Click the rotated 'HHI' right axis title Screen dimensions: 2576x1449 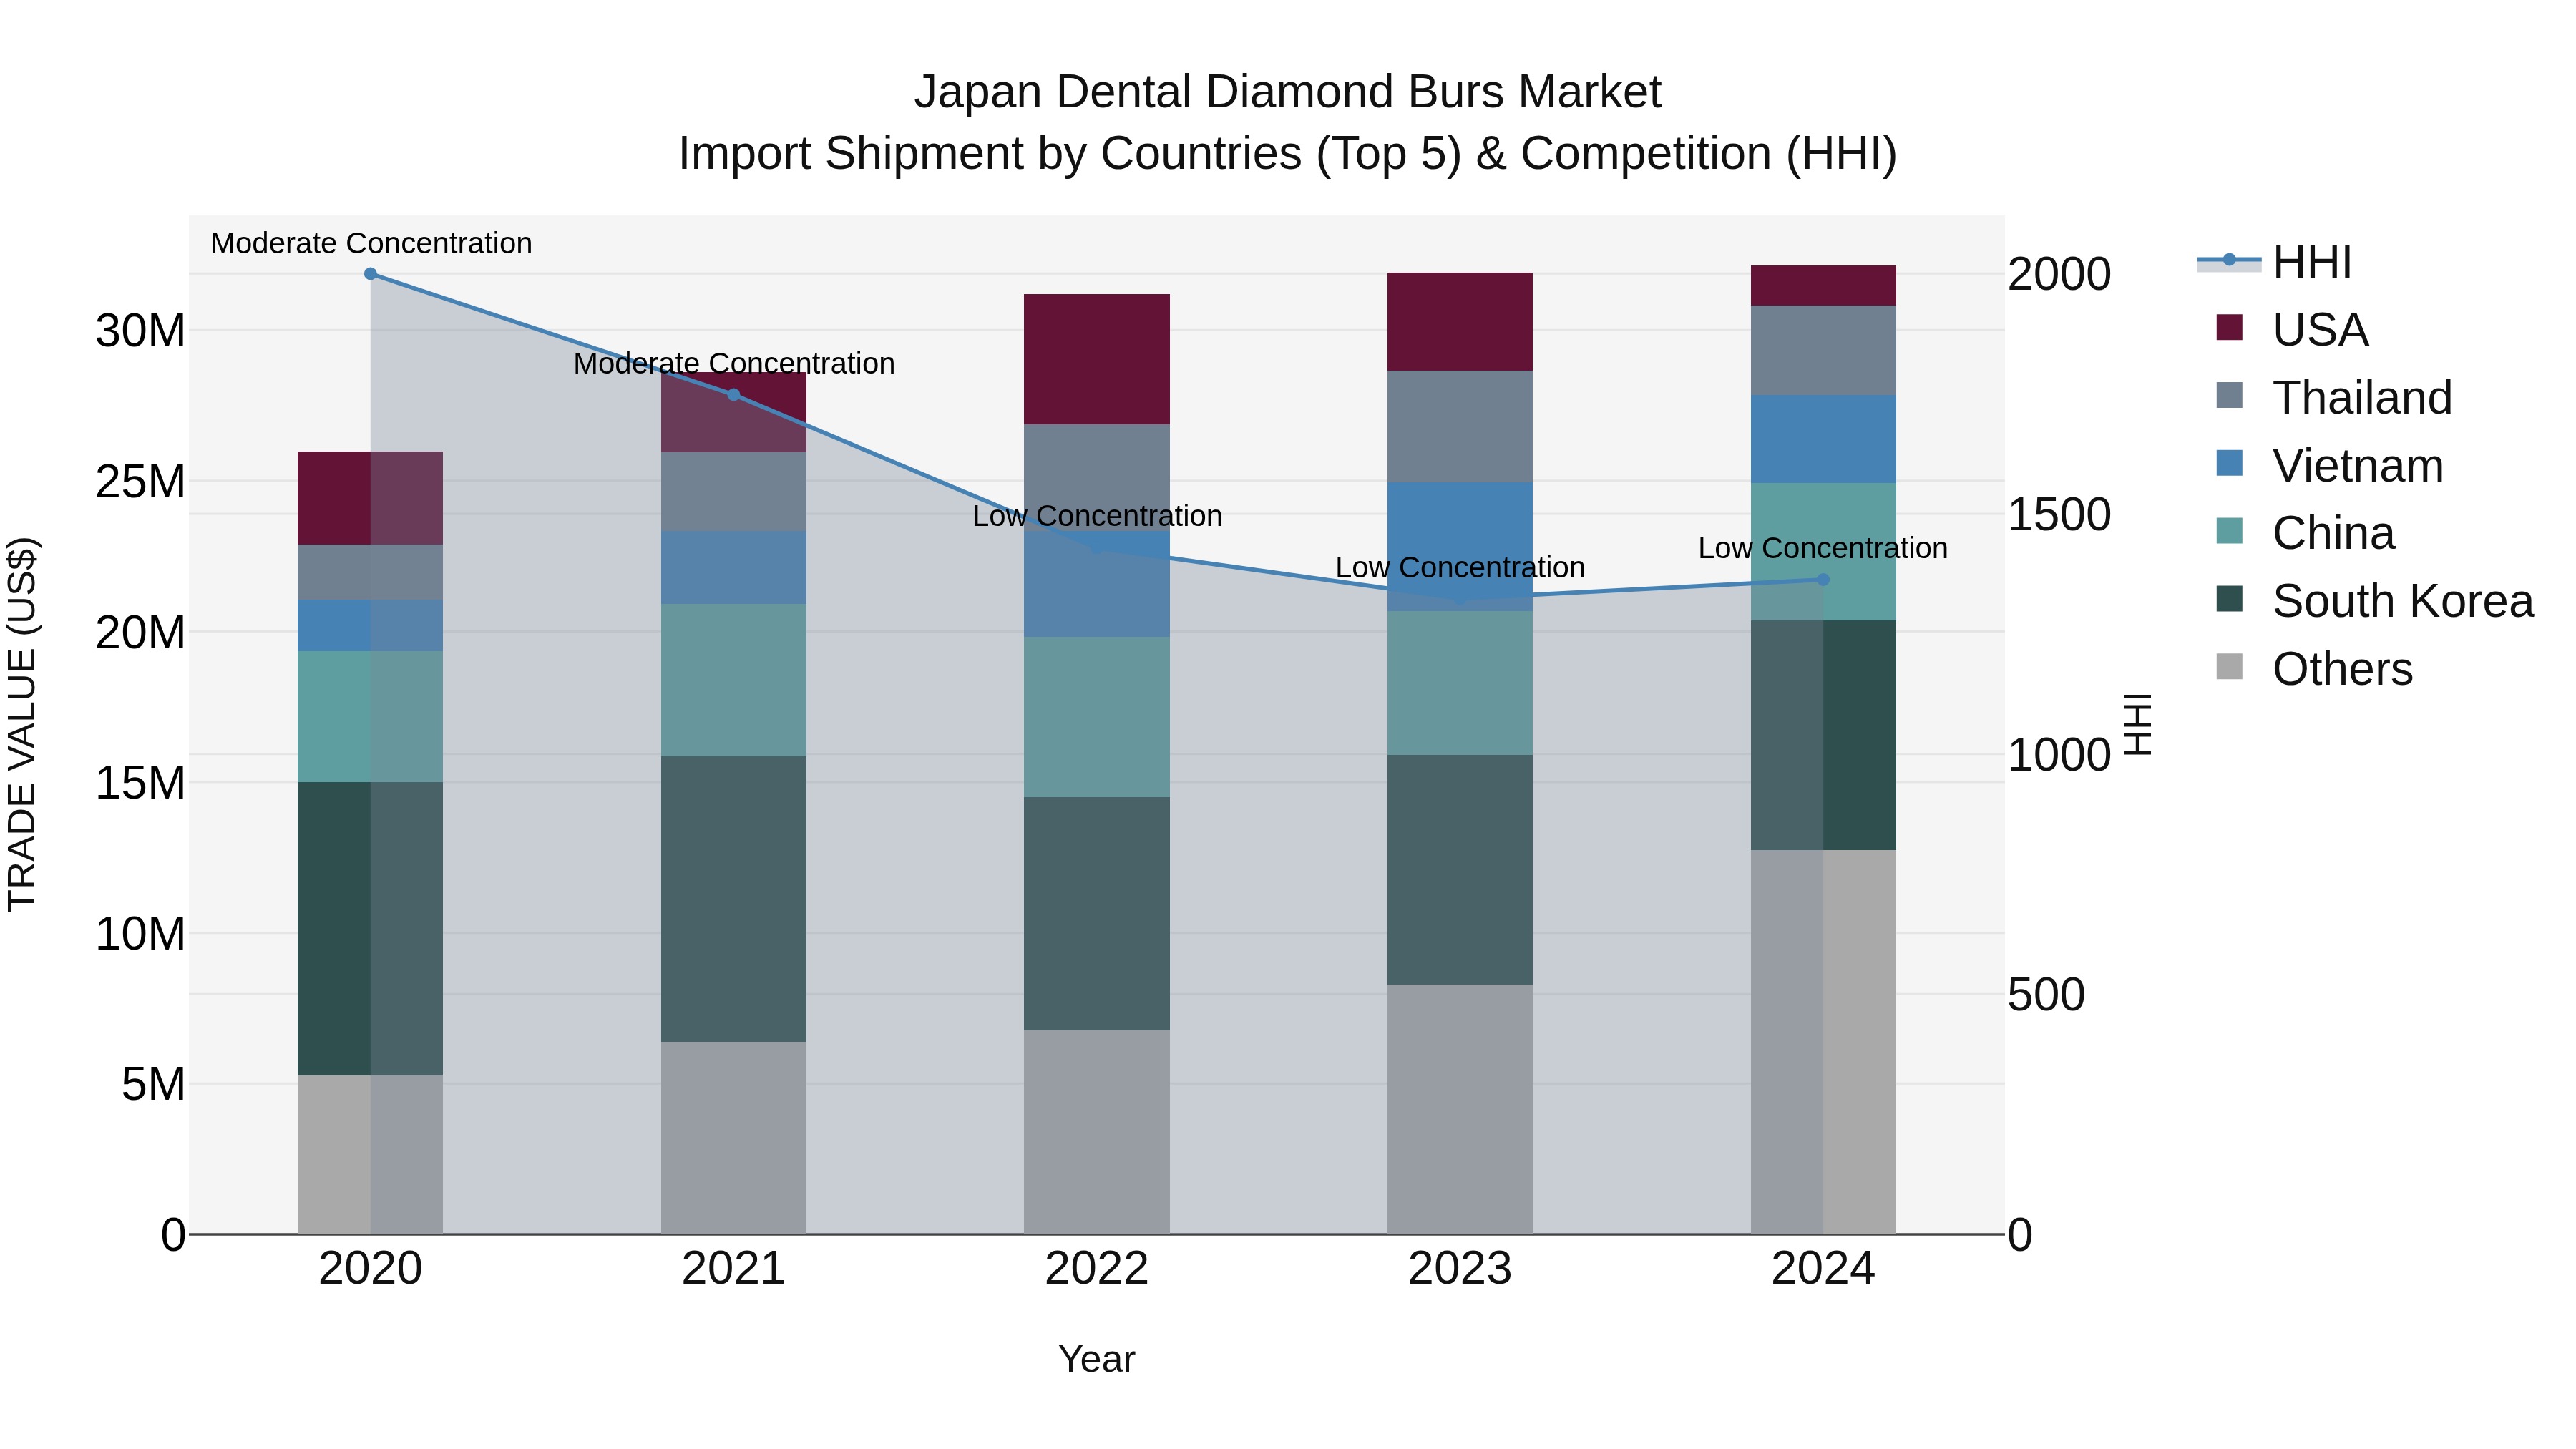2138,724
